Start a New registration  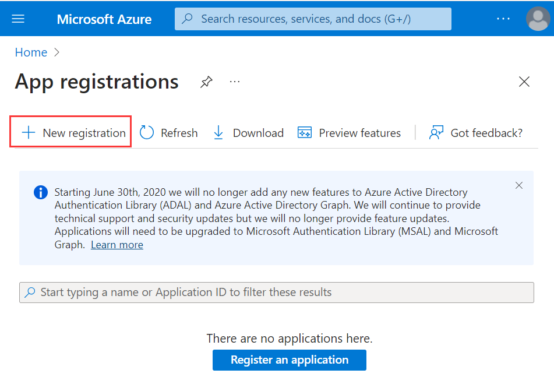[70, 132]
